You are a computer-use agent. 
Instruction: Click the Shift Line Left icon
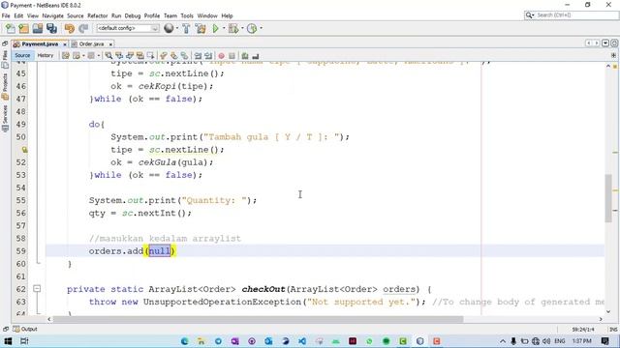click(x=198, y=56)
